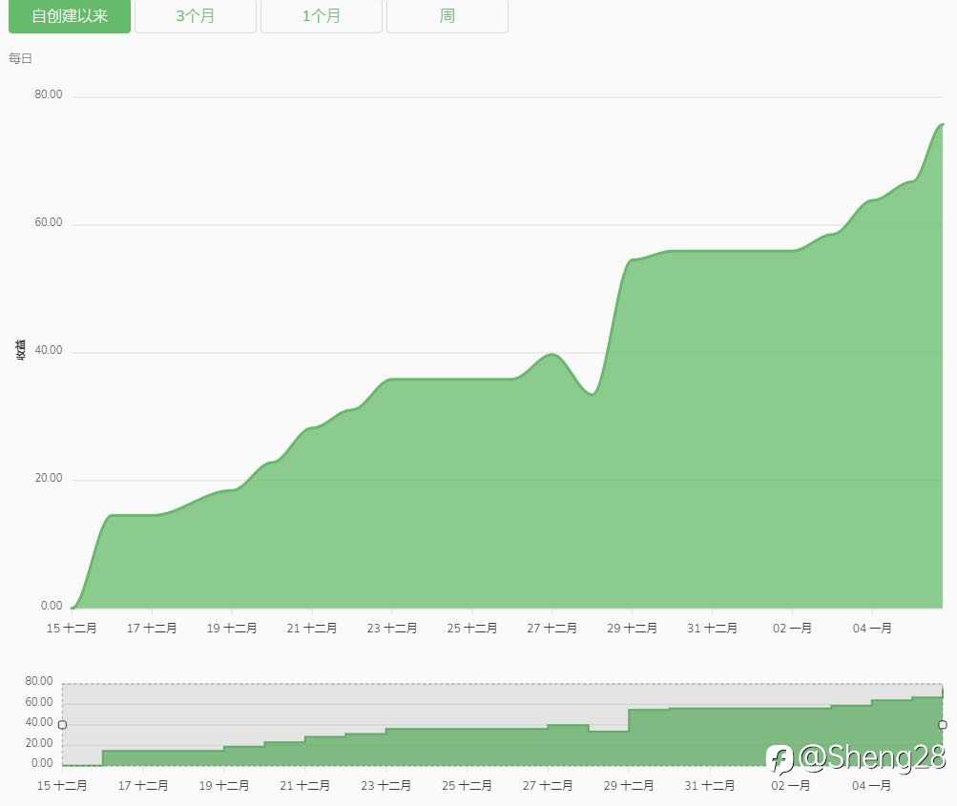Click the 收益 y-axis title

(x=21, y=350)
